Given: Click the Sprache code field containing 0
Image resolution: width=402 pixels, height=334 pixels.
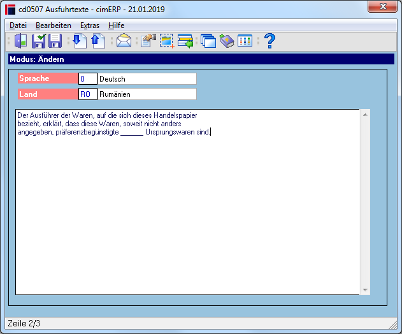Looking at the screenshot, I should [88, 79].
